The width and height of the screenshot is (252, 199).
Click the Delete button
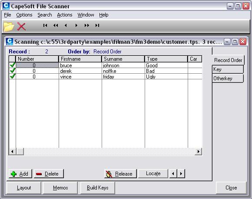[49, 174]
